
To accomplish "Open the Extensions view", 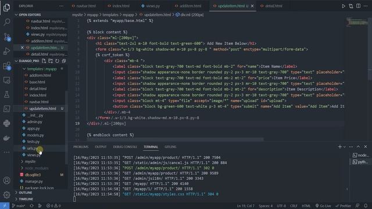I will point(6,66).
